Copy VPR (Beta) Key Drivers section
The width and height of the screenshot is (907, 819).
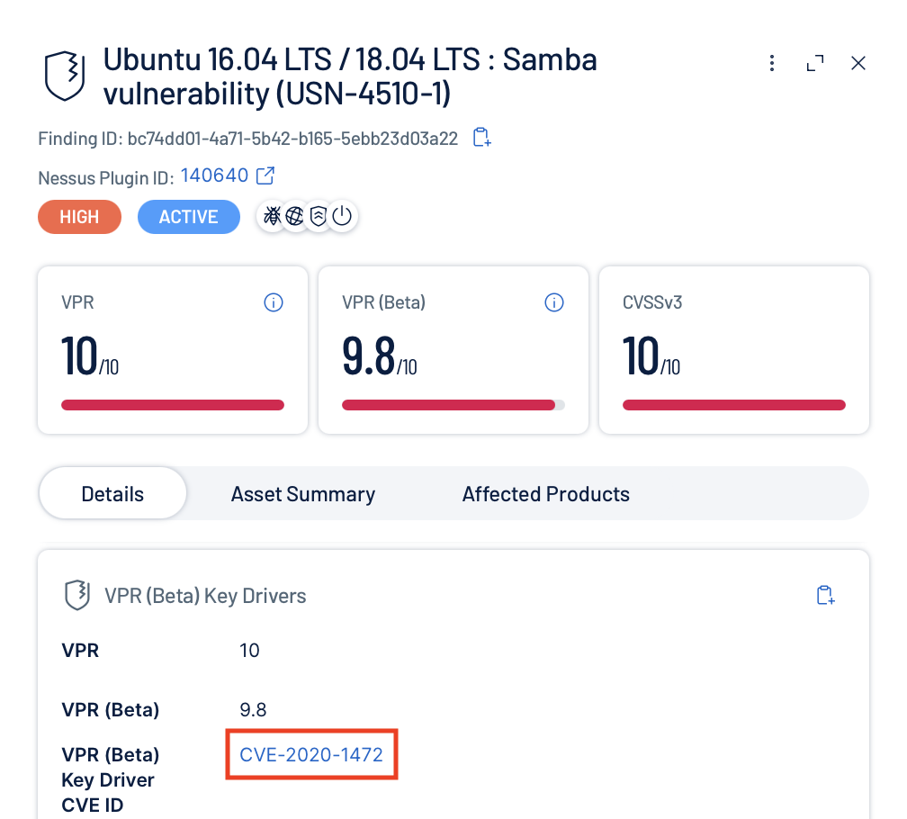[x=825, y=595]
